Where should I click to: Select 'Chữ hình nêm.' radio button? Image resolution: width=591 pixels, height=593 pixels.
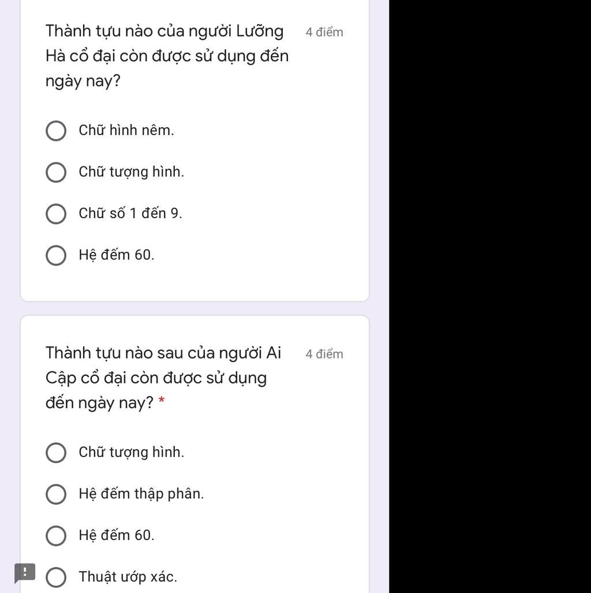(x=56, y=131)
